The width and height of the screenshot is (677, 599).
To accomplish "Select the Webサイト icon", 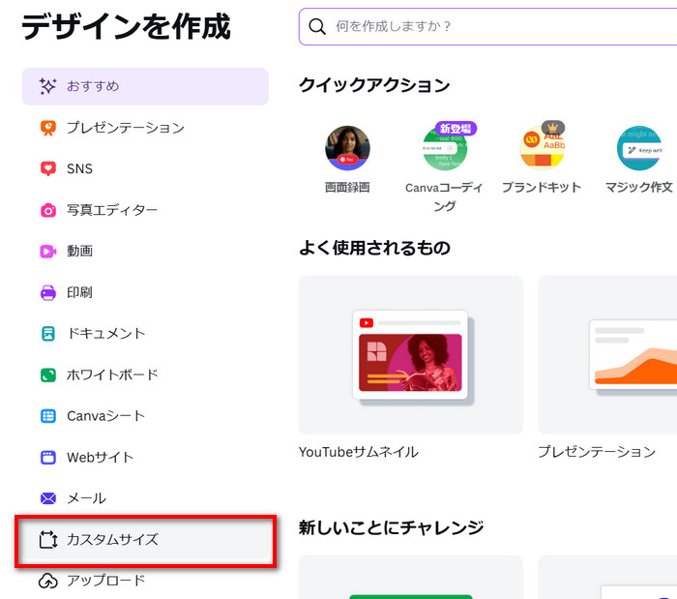I will coord(47,457).
